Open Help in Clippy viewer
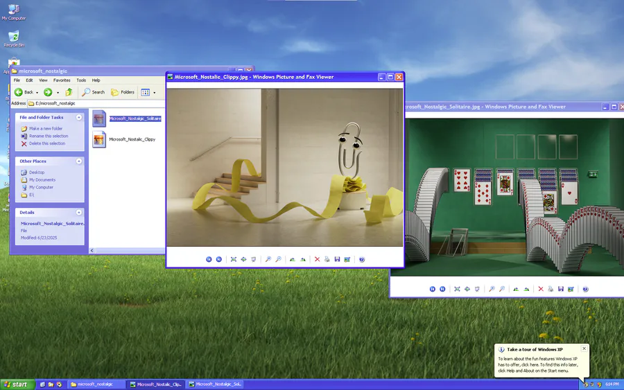This screenshot has height=390, width=624. coord(362,259)
